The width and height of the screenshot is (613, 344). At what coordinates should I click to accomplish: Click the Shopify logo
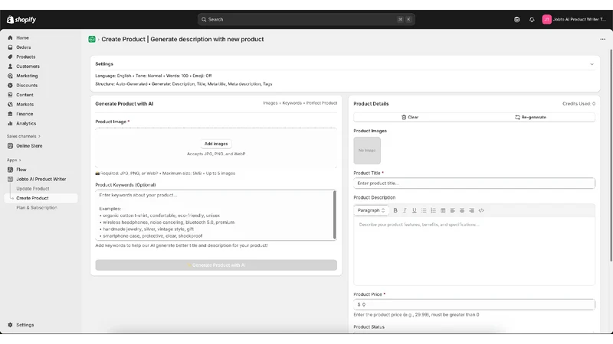pyautogui.click(x=21, y=20)
